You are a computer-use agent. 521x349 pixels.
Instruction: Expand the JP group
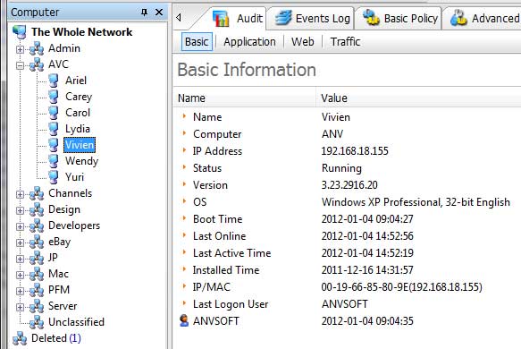[20, 259]
